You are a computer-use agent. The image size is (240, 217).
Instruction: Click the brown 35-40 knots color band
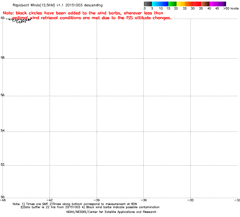205,4
